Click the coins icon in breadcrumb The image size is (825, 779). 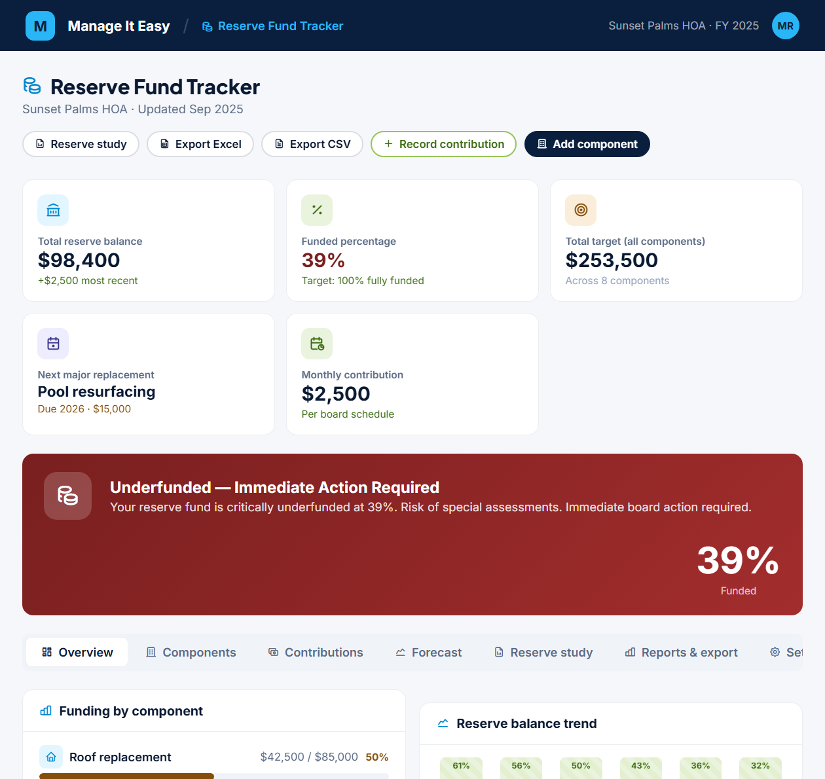point(207,26)
